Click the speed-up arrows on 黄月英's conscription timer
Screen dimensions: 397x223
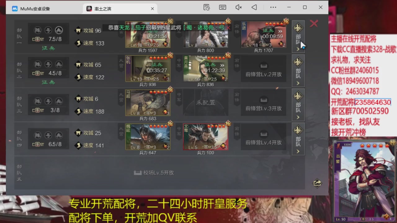(222, 65)
